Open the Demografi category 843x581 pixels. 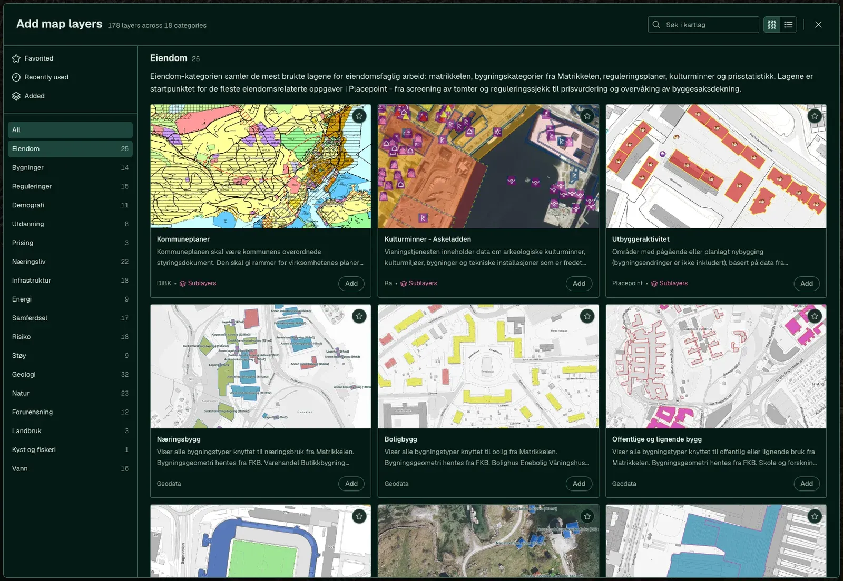point(70,205)
